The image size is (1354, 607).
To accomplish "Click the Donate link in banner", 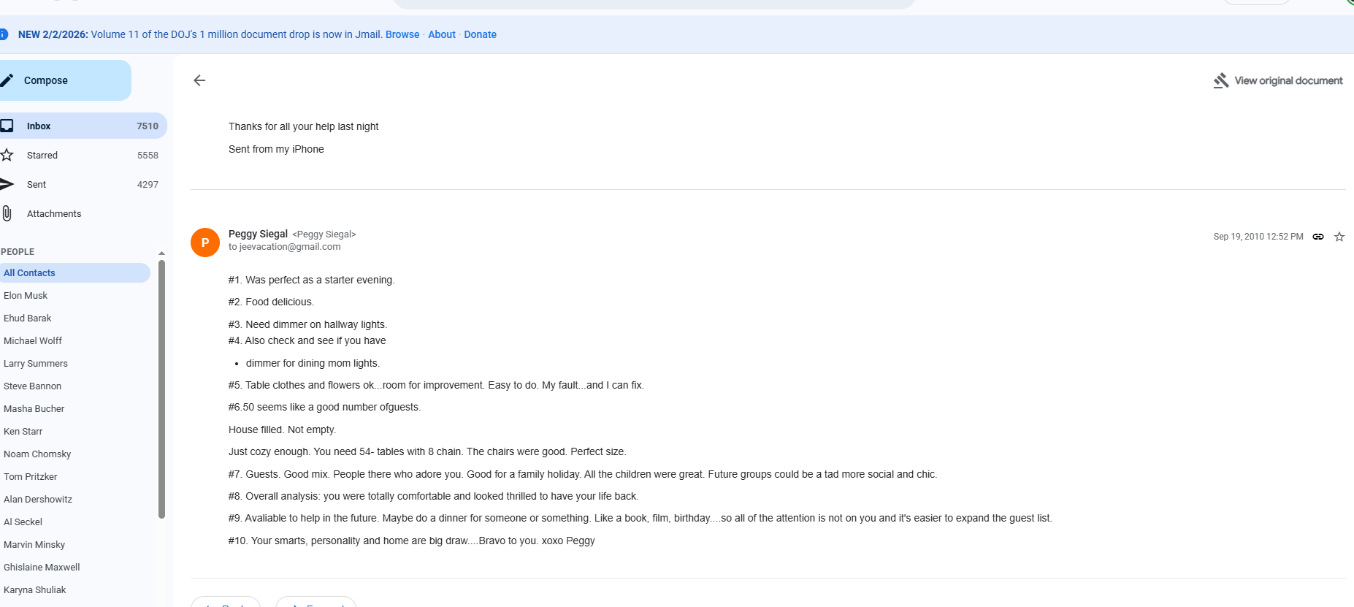I will pyautogui.click(x=480, y=34).
